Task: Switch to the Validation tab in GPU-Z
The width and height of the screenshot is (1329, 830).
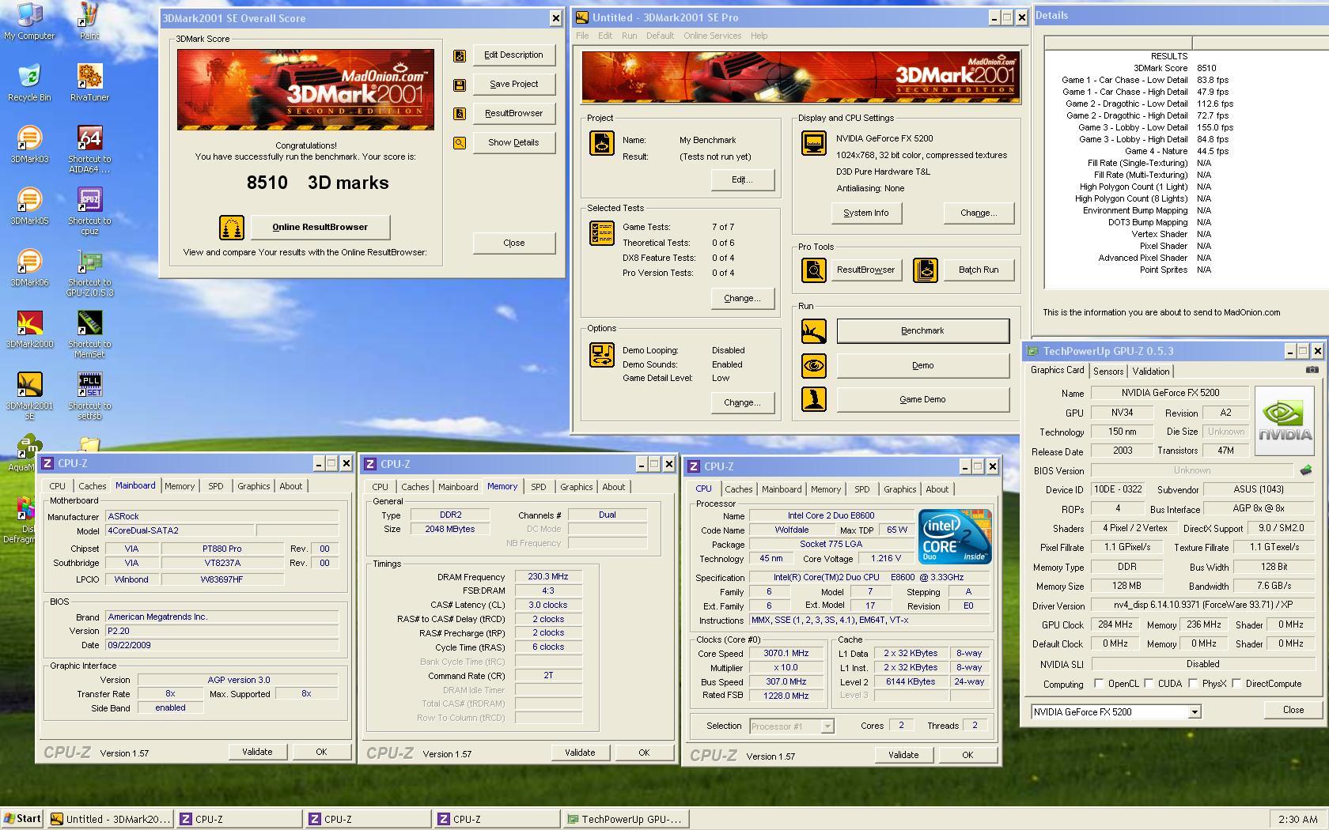Action: 1150,372
